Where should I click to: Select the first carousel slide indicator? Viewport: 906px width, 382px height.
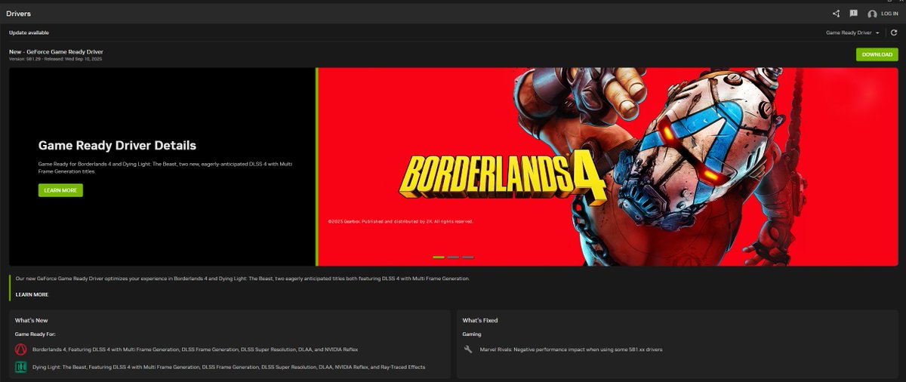(439, 257)
